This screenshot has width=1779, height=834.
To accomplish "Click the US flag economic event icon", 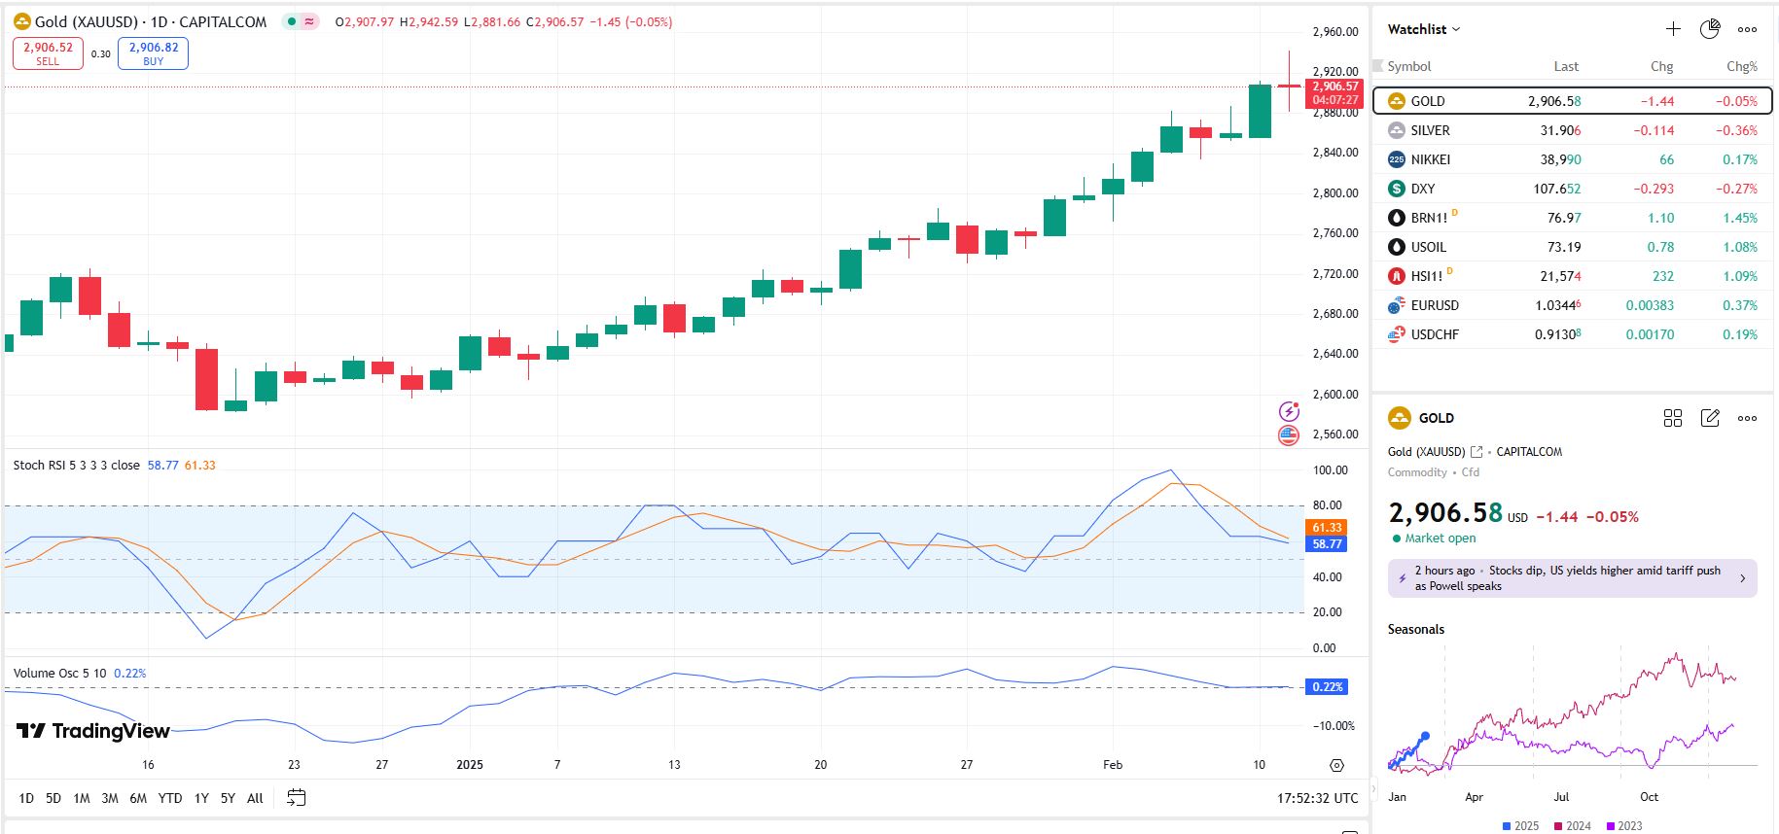I will tap(1289, 435).
